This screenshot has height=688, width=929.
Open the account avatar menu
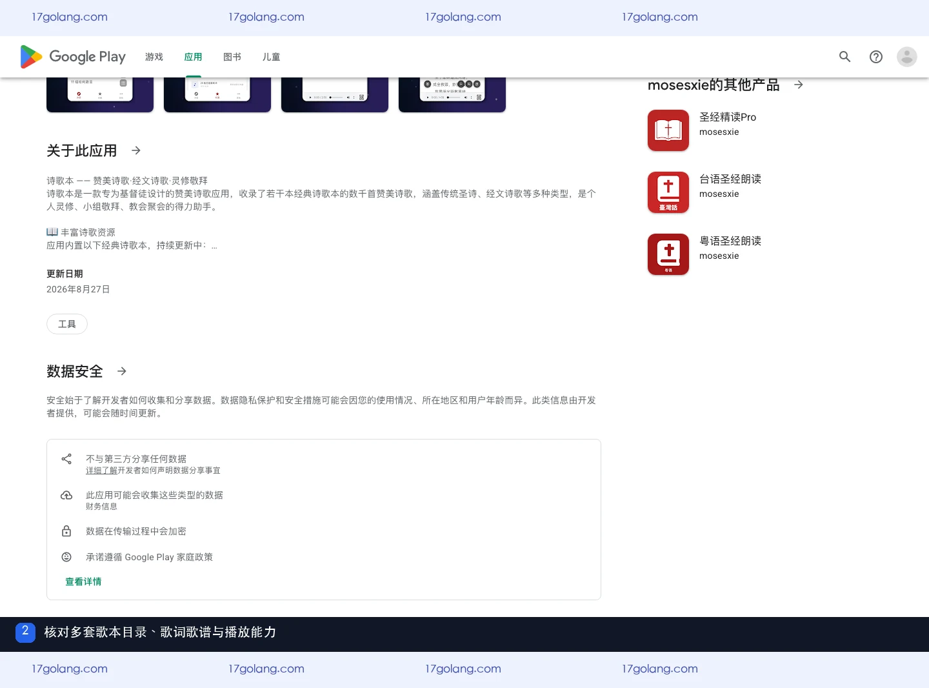[907, 57]
